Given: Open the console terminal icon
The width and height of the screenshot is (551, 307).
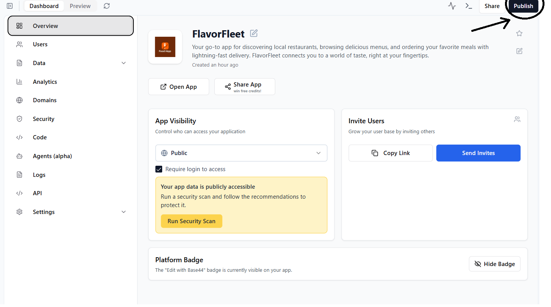Looking at the screenshot, I should click(x=469, y=6).
